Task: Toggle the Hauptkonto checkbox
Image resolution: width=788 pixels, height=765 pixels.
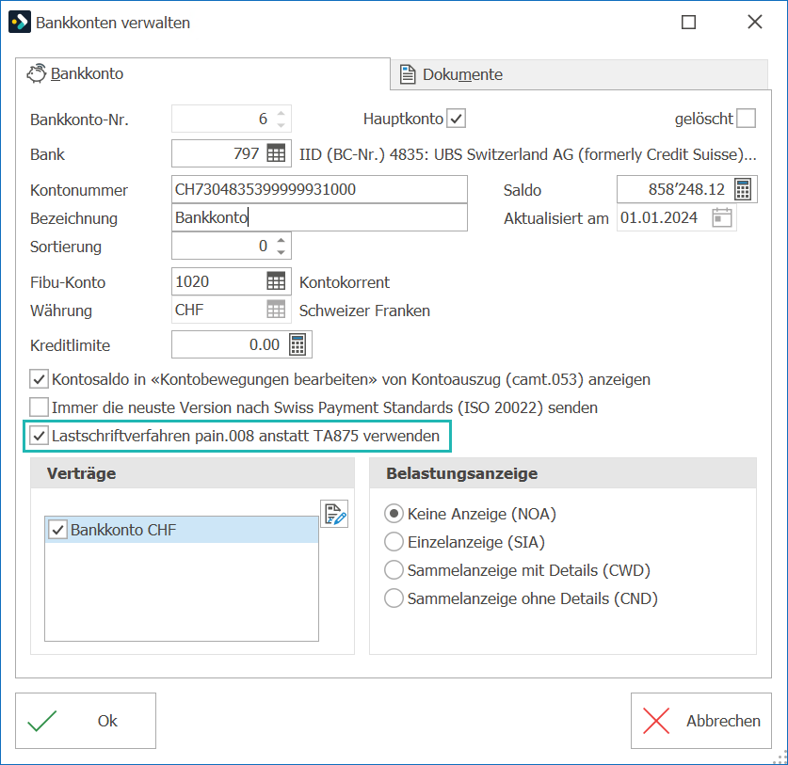Action: pos(457,119)
